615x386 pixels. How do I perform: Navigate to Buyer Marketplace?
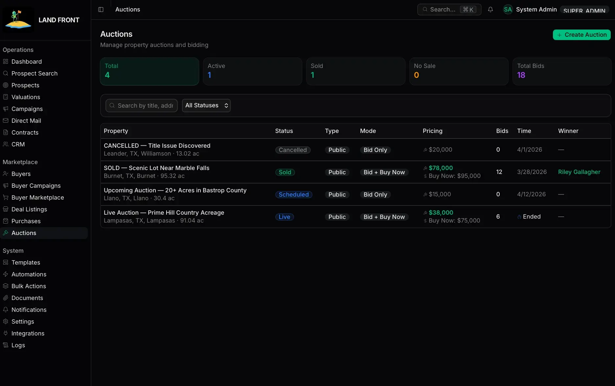(44, 197)
